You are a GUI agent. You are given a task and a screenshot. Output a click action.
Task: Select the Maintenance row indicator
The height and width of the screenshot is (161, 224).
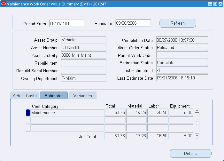pos(28,113)
